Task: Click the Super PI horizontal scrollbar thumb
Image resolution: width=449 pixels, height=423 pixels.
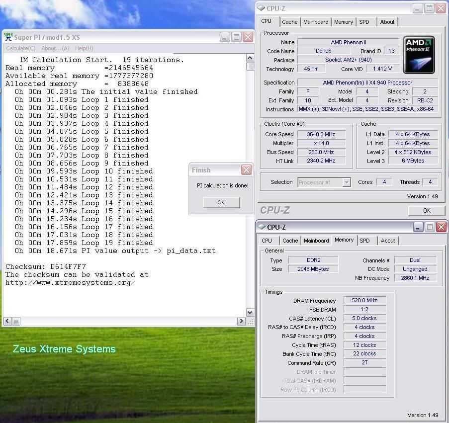Action: pyautogui.click(x=16, y=321)
